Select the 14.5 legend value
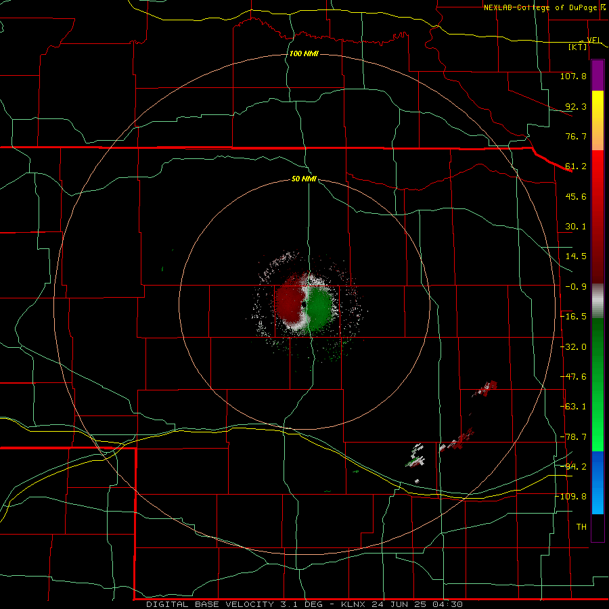 pos(576,256)
